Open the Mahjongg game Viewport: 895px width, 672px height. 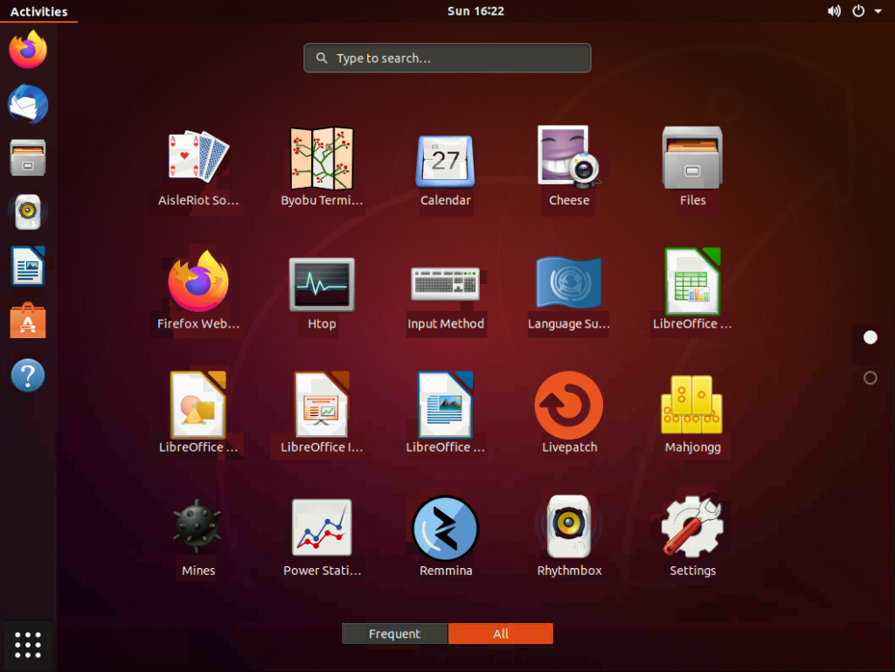click(x=692, y=406)
